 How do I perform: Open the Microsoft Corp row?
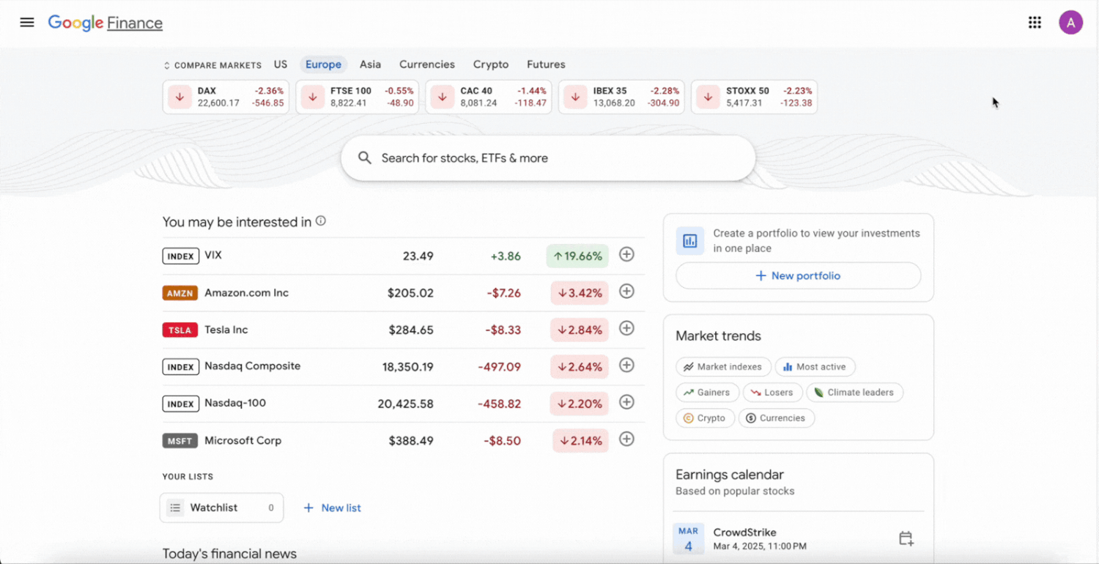403,441
